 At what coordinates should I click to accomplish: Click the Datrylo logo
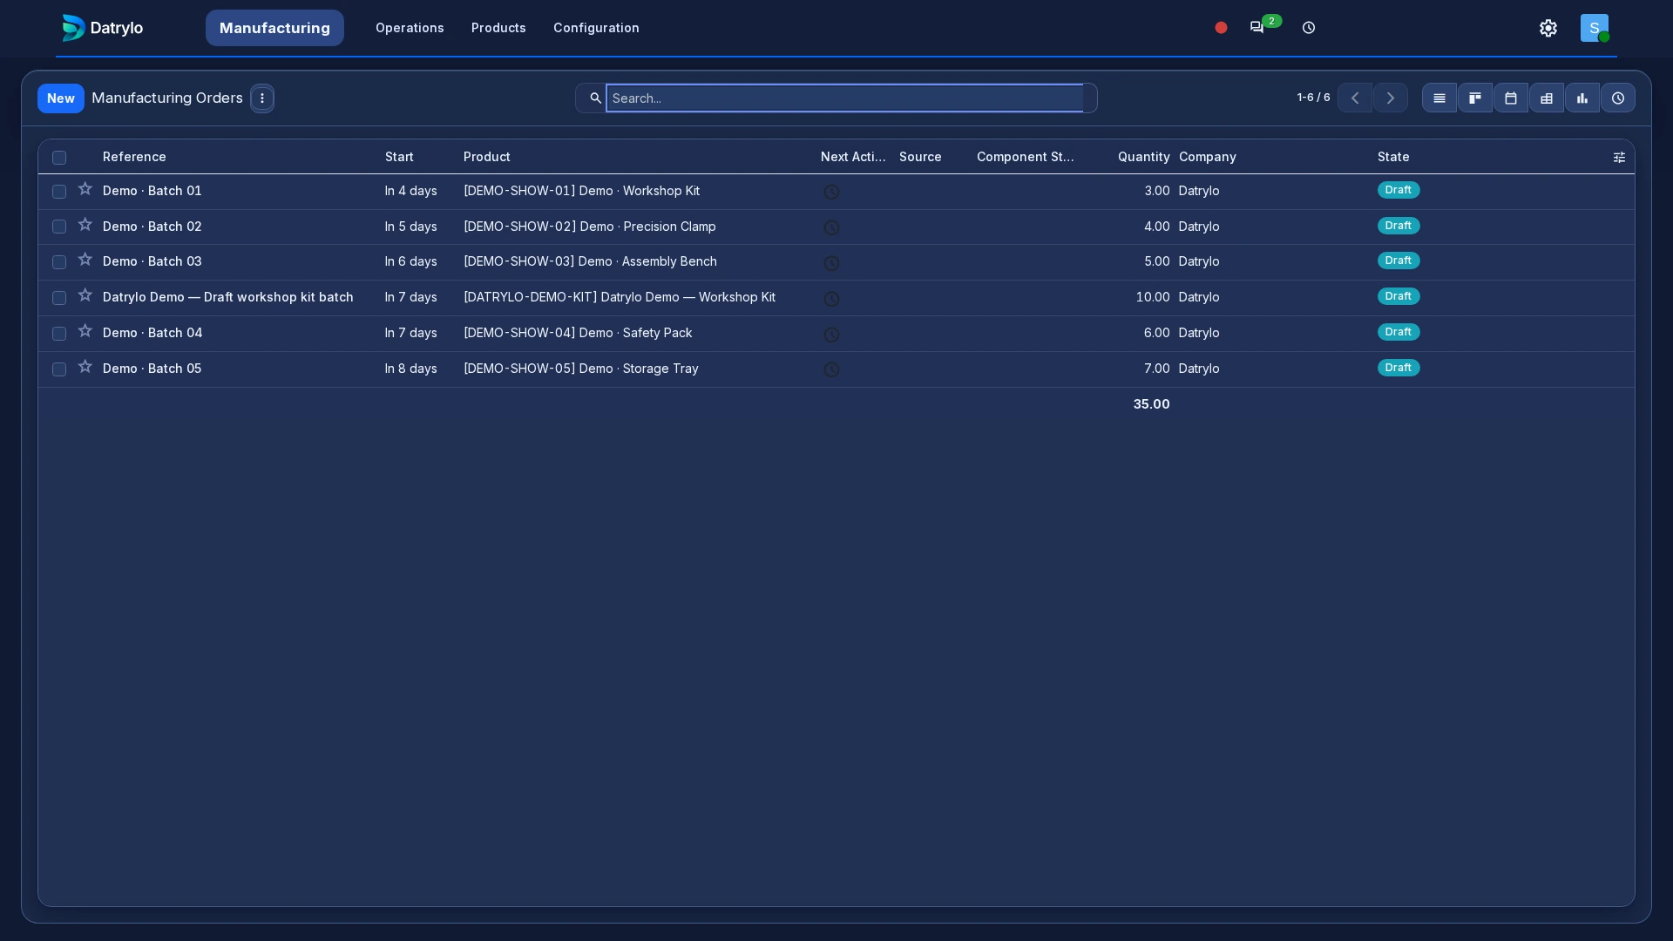click(x=102, y=28)
